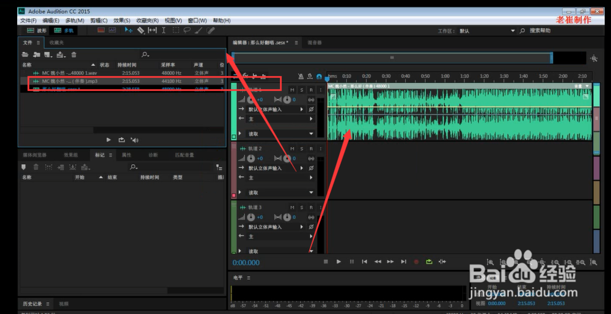The height and width of the screenshot is (314, 611).
Task: Select the Razor tool
Action: coord(141,30)
